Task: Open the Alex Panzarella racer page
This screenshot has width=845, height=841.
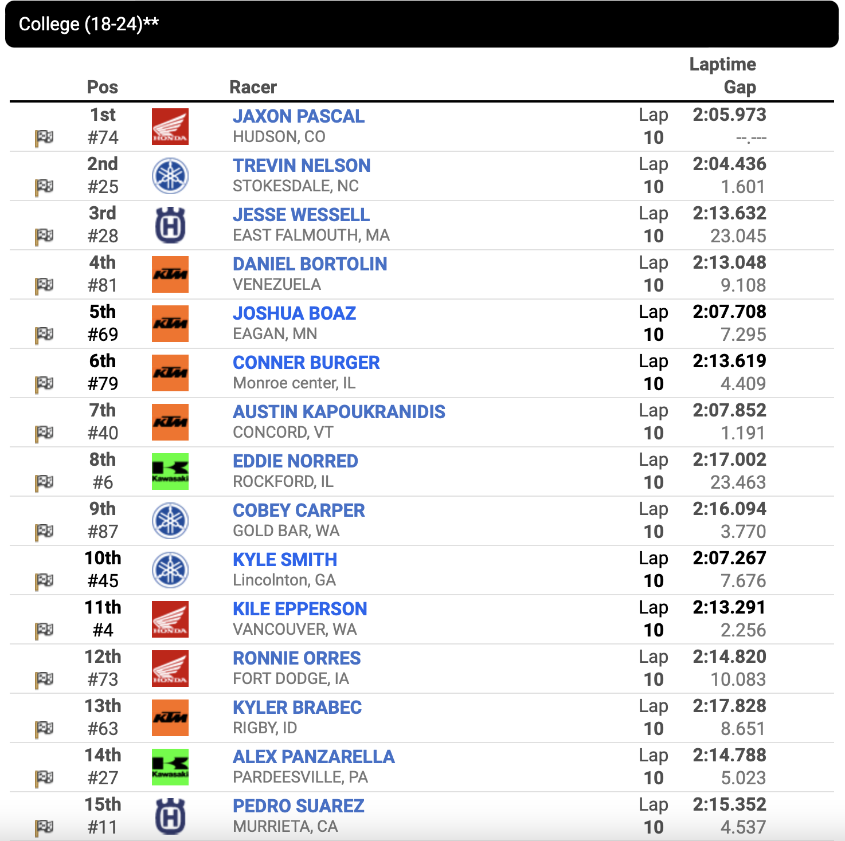Action: coord(314,757)
